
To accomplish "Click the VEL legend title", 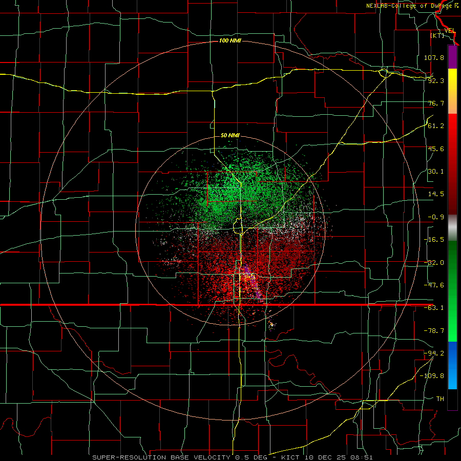I will point(450,31).
